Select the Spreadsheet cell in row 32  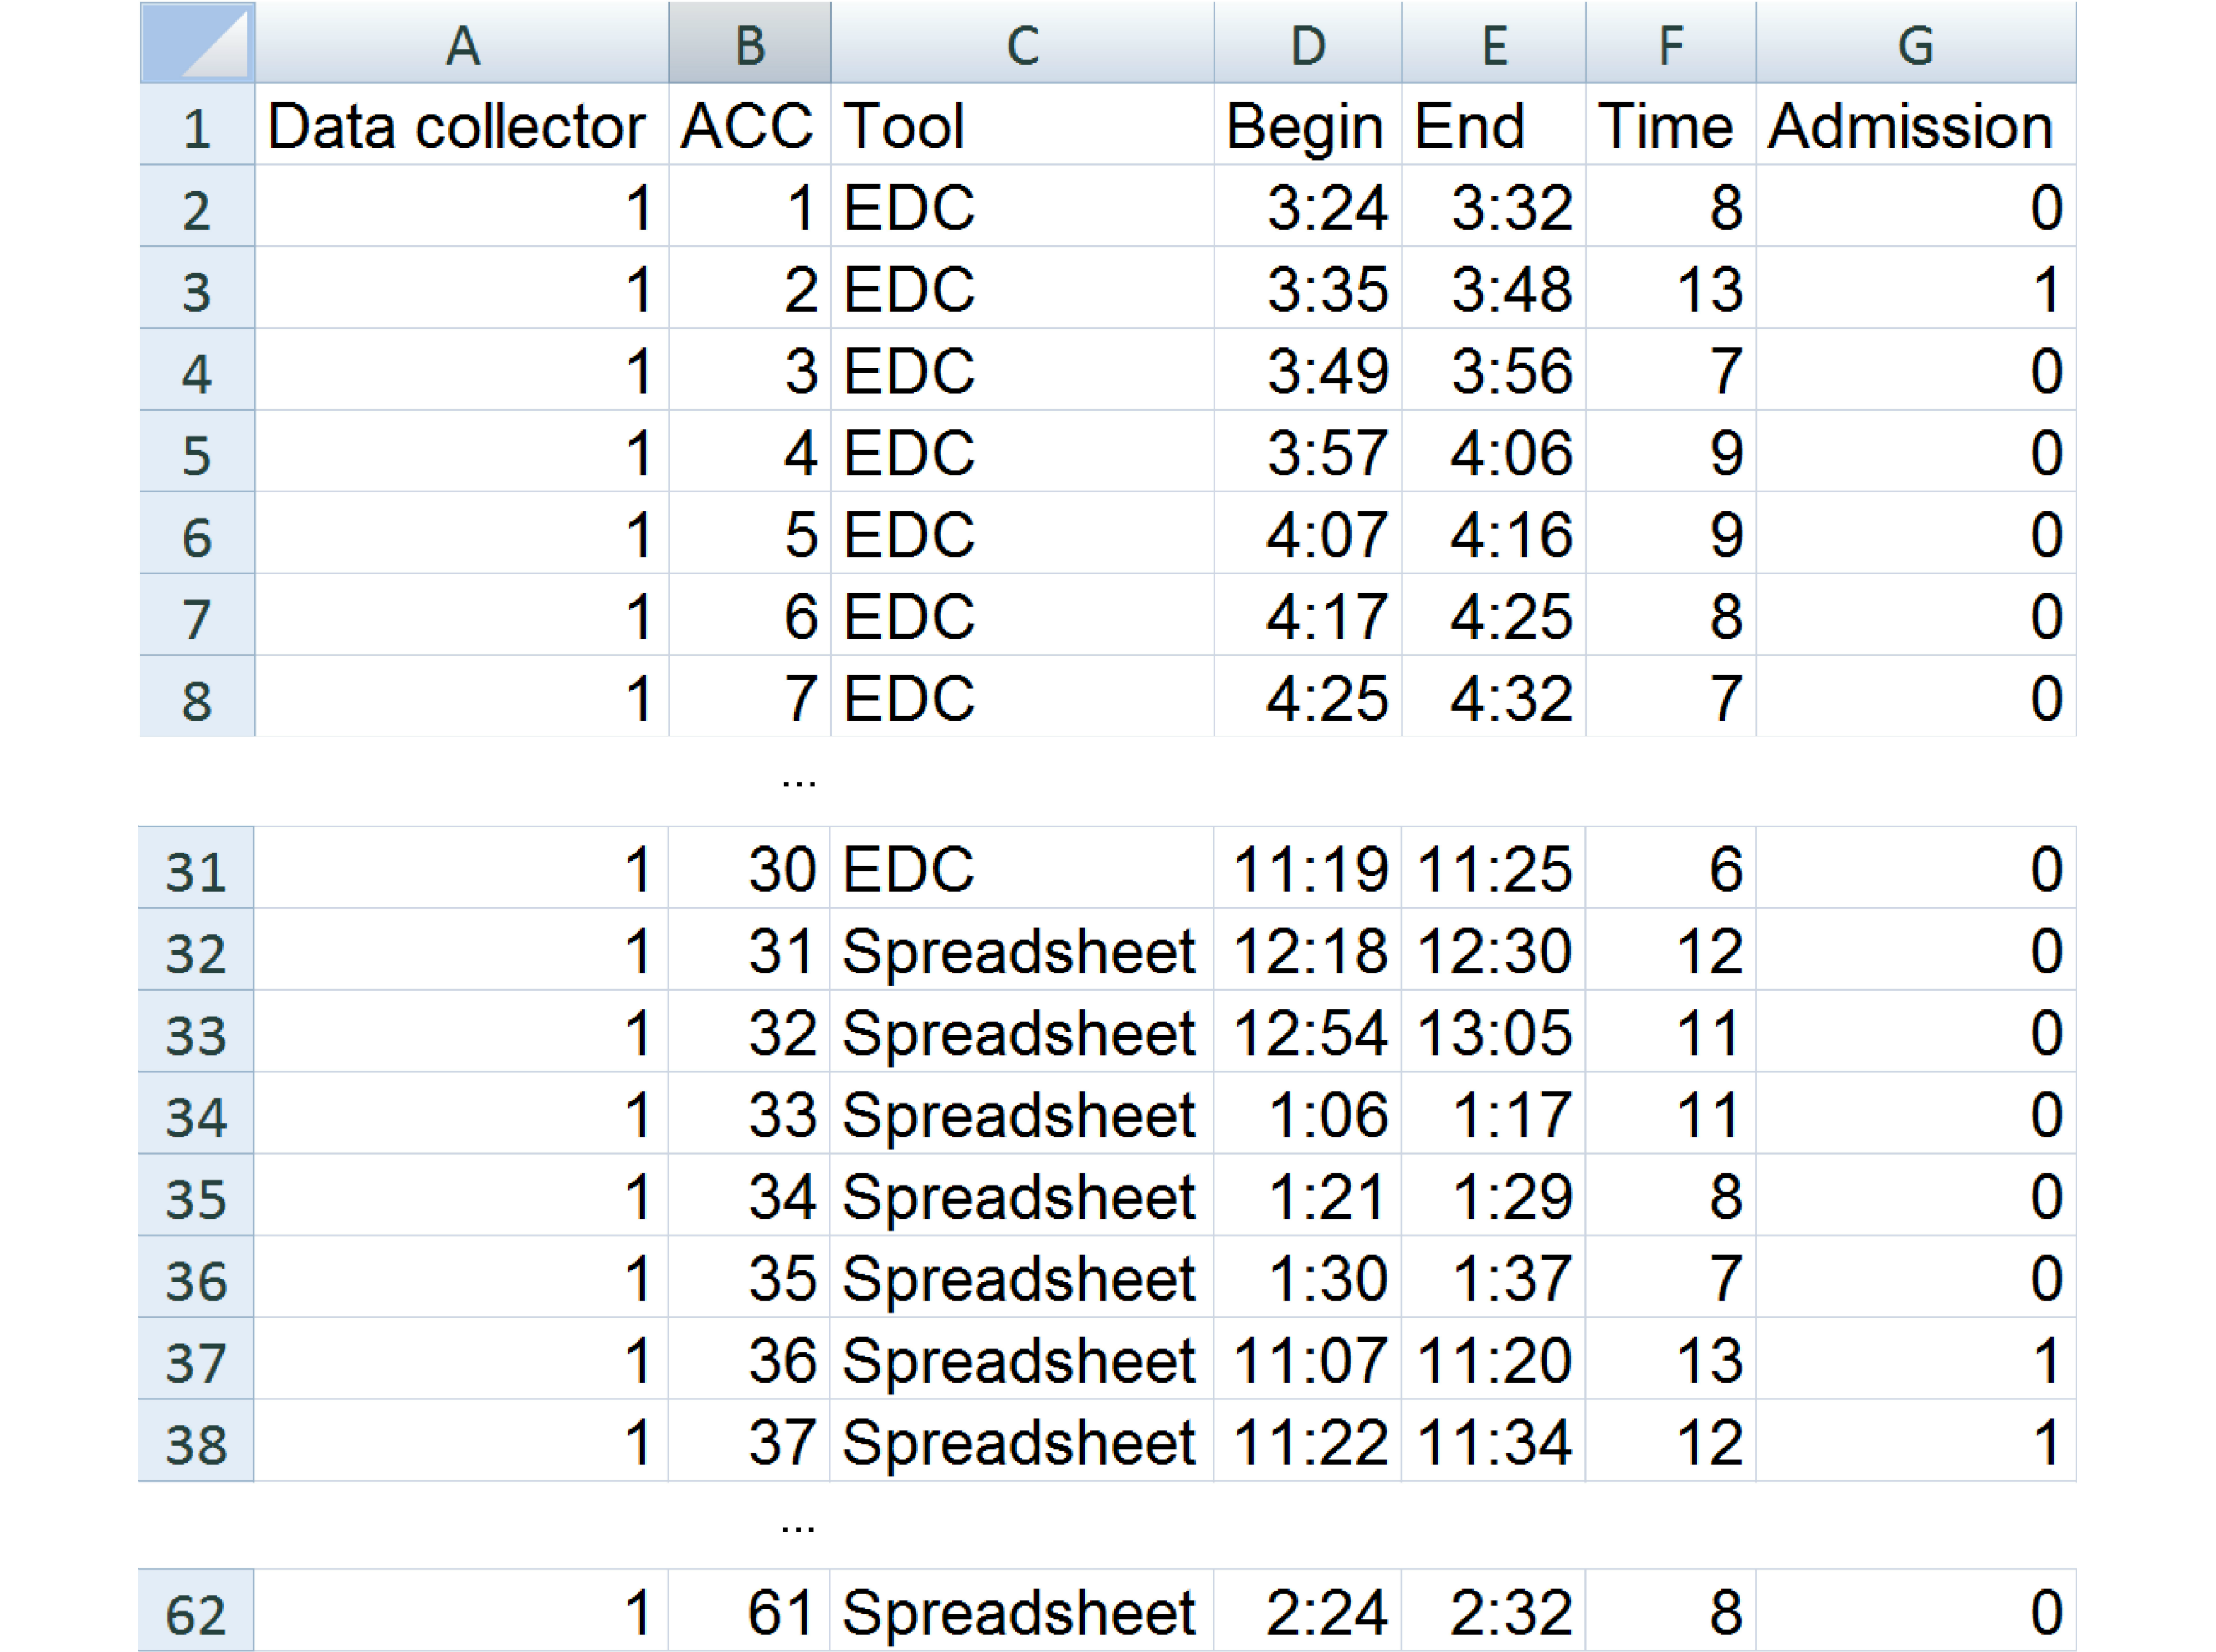pos(1021,951)
